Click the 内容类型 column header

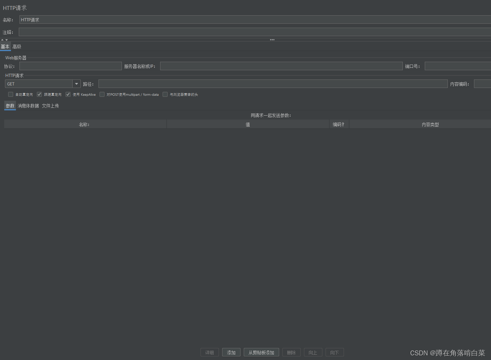[420, 124]
